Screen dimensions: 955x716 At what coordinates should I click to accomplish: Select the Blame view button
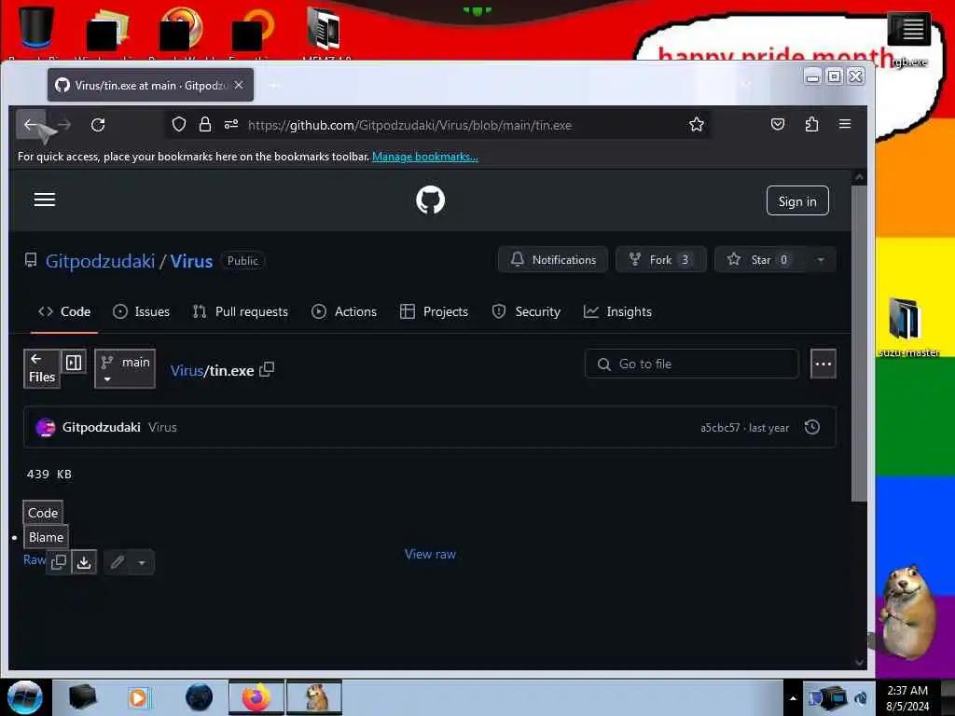tap(46, 537)
